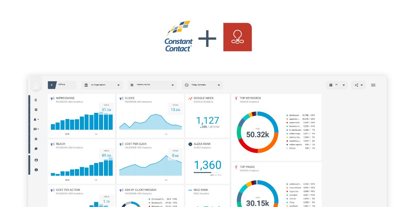Image resolution: width=415 pixels, height=207 pixels.
Task: Select the 'online reports' keyword legend row
Action: (x=301, y=145)
